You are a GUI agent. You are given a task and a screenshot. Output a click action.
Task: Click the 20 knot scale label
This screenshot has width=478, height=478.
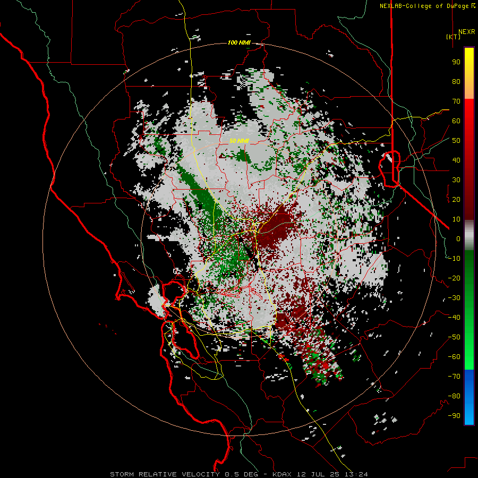tap(456, 200)
